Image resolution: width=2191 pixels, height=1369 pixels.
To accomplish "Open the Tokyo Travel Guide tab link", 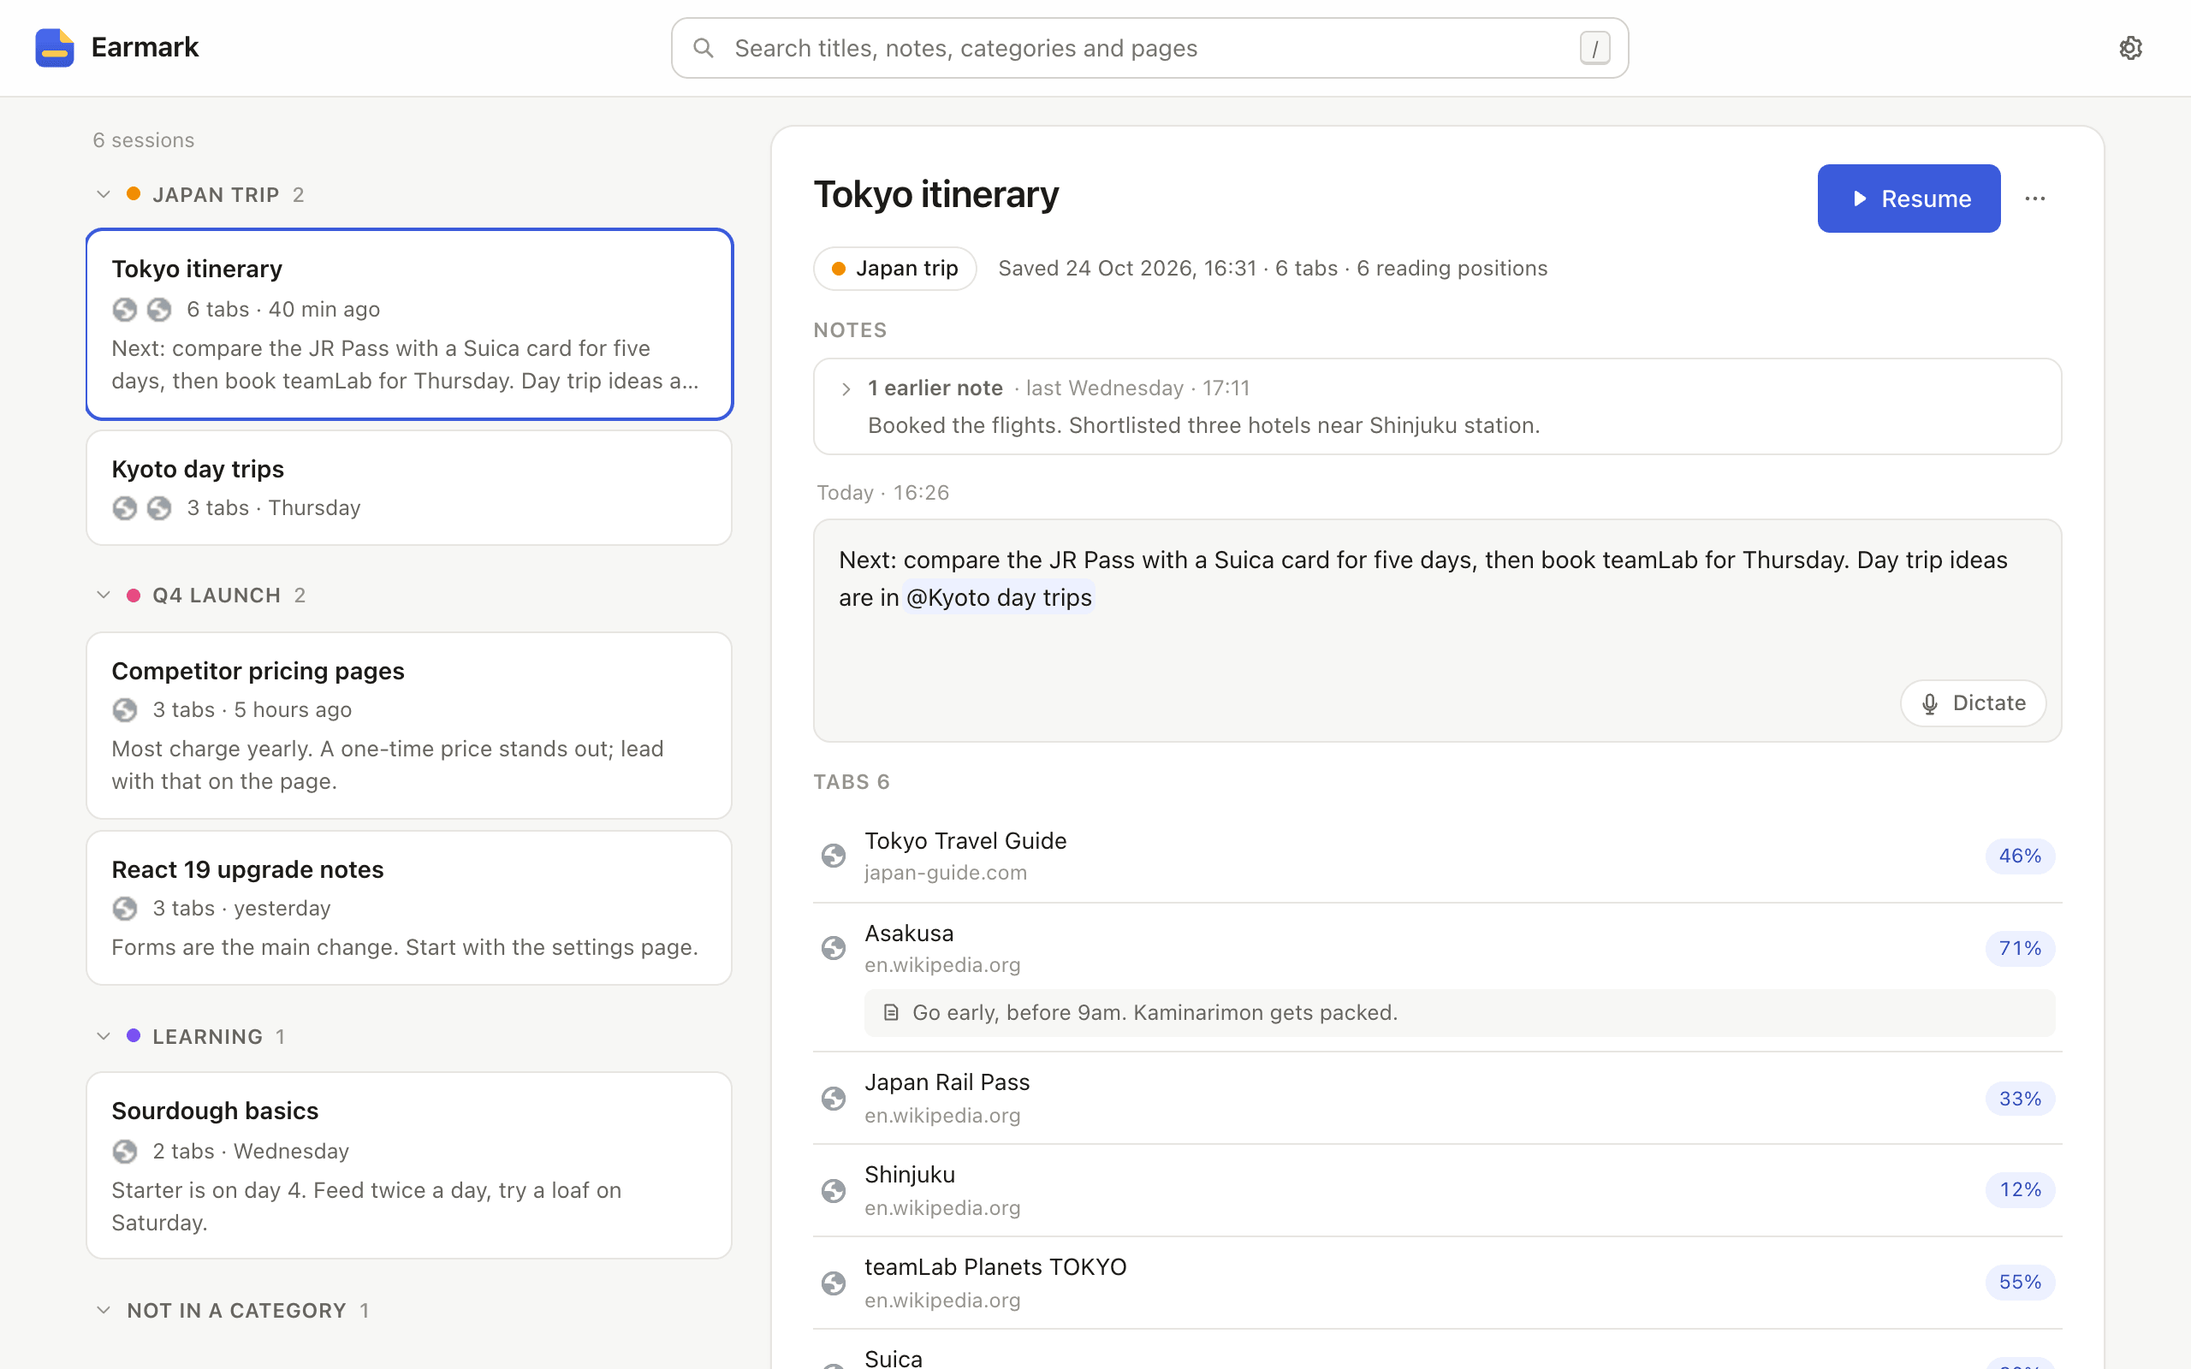I will tap(965, 840).
